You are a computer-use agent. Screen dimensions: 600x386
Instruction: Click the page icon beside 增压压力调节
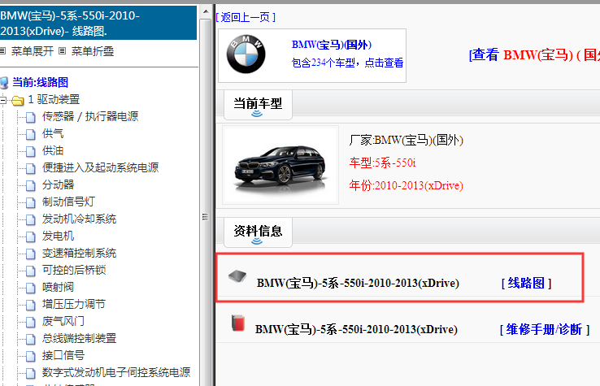(x=31, y=305)
